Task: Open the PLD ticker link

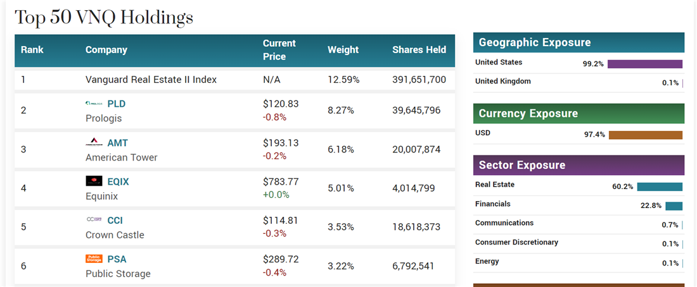Action: click(x=117, y=104)
